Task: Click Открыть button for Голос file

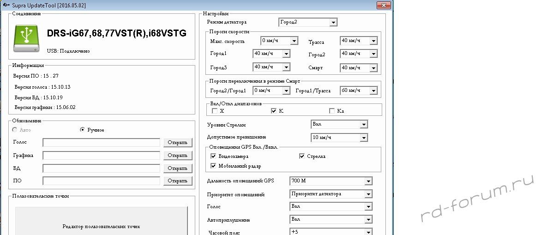Action: pyautogui.click(x=178, y=143)
